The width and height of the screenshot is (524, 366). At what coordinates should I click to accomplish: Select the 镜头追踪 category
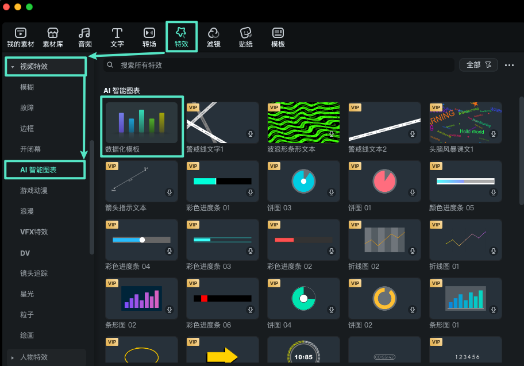(34, 273)
